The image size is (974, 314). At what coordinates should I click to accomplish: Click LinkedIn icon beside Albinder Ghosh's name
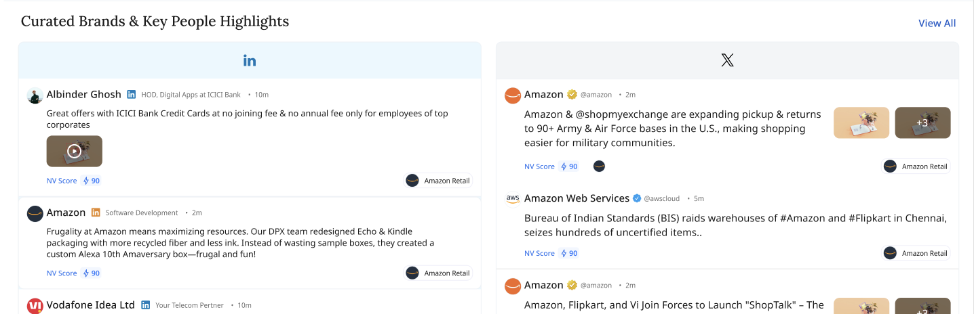132,95
